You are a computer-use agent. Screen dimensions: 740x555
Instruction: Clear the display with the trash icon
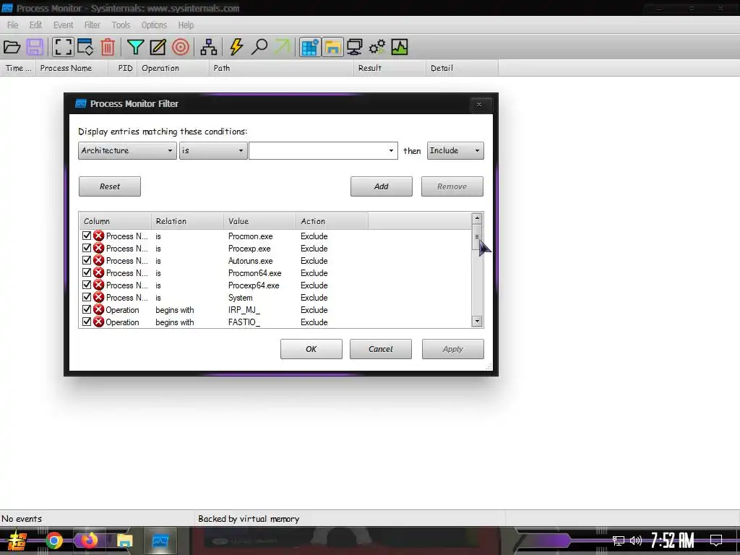[108, 47]
